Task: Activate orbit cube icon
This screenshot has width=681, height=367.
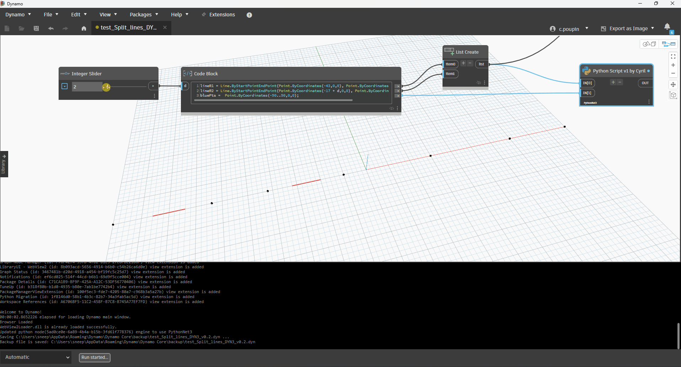Action: (673, 95)
